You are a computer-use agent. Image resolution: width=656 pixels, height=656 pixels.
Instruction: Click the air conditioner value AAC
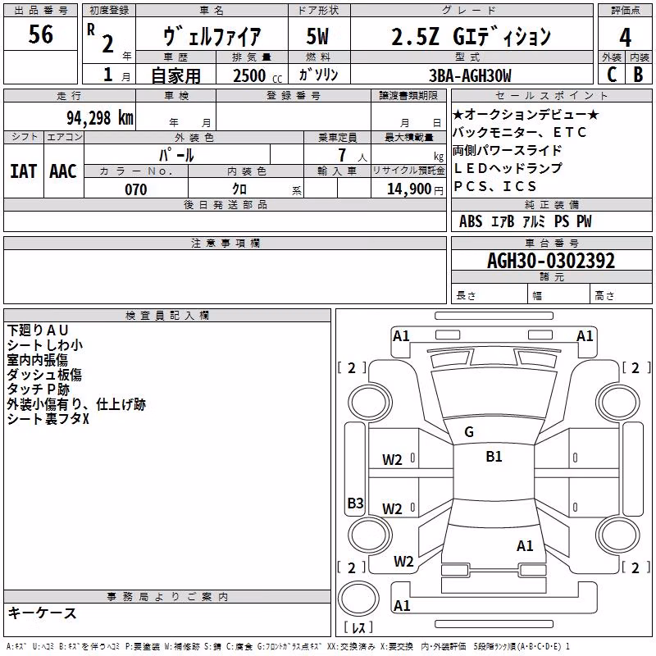[63, 171]
